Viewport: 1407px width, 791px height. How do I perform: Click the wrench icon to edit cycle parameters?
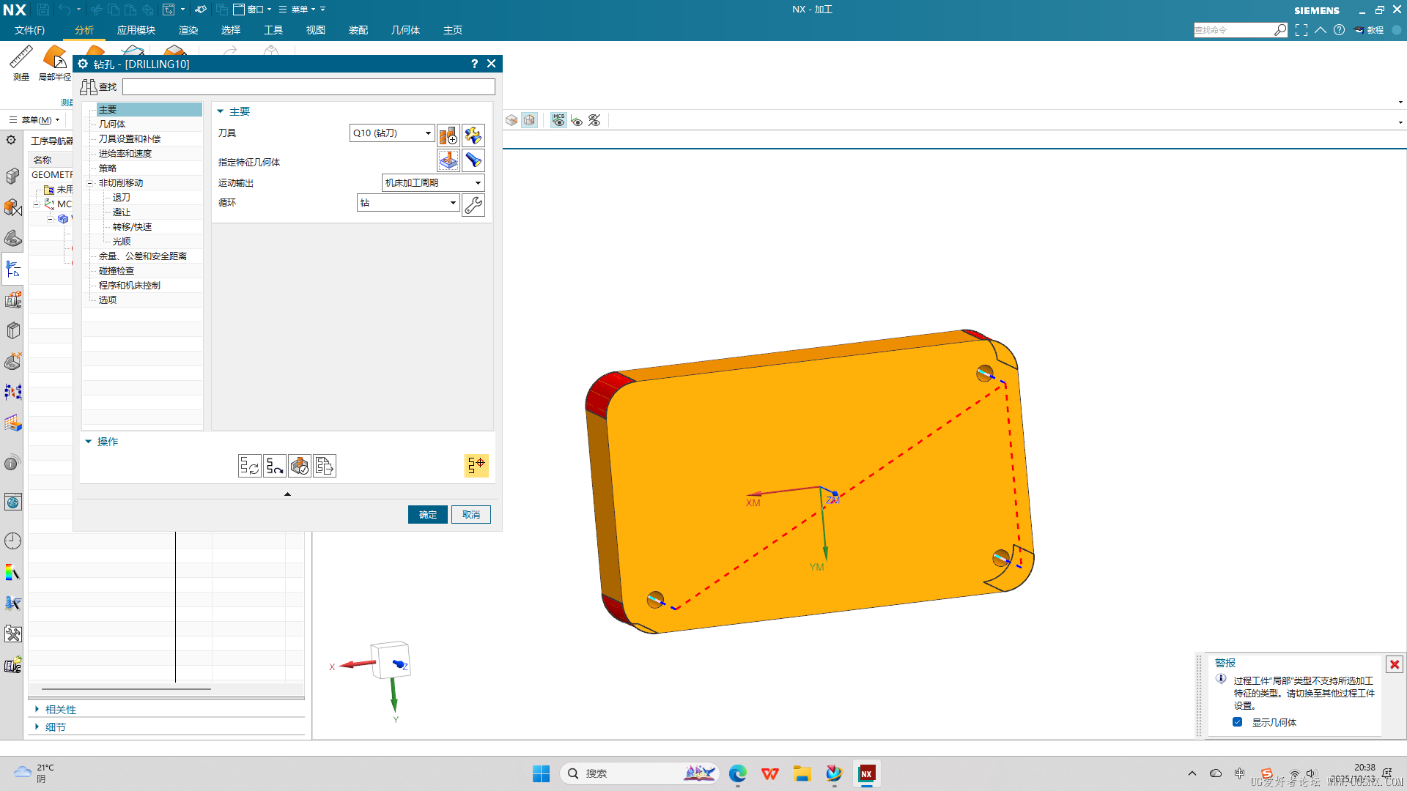473,204
